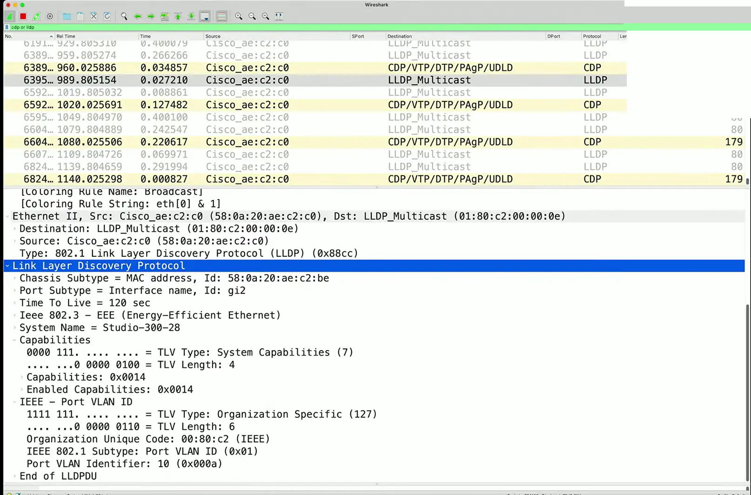Go back to the previous packet
751x495 pixels.
[x=137, y=16]
